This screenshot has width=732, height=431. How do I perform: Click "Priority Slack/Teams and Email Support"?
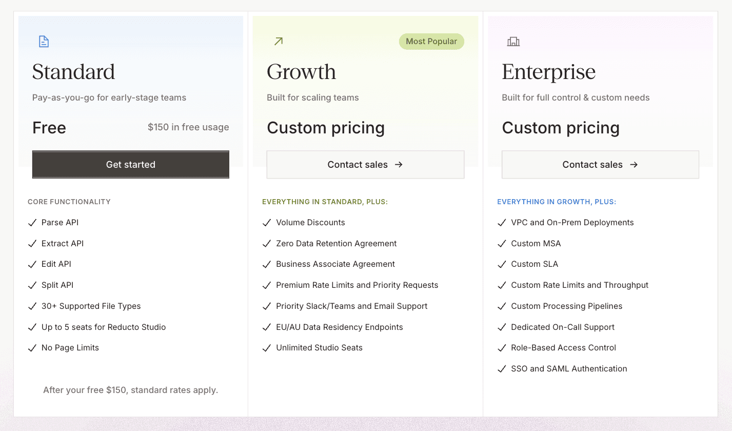[352, 306]
